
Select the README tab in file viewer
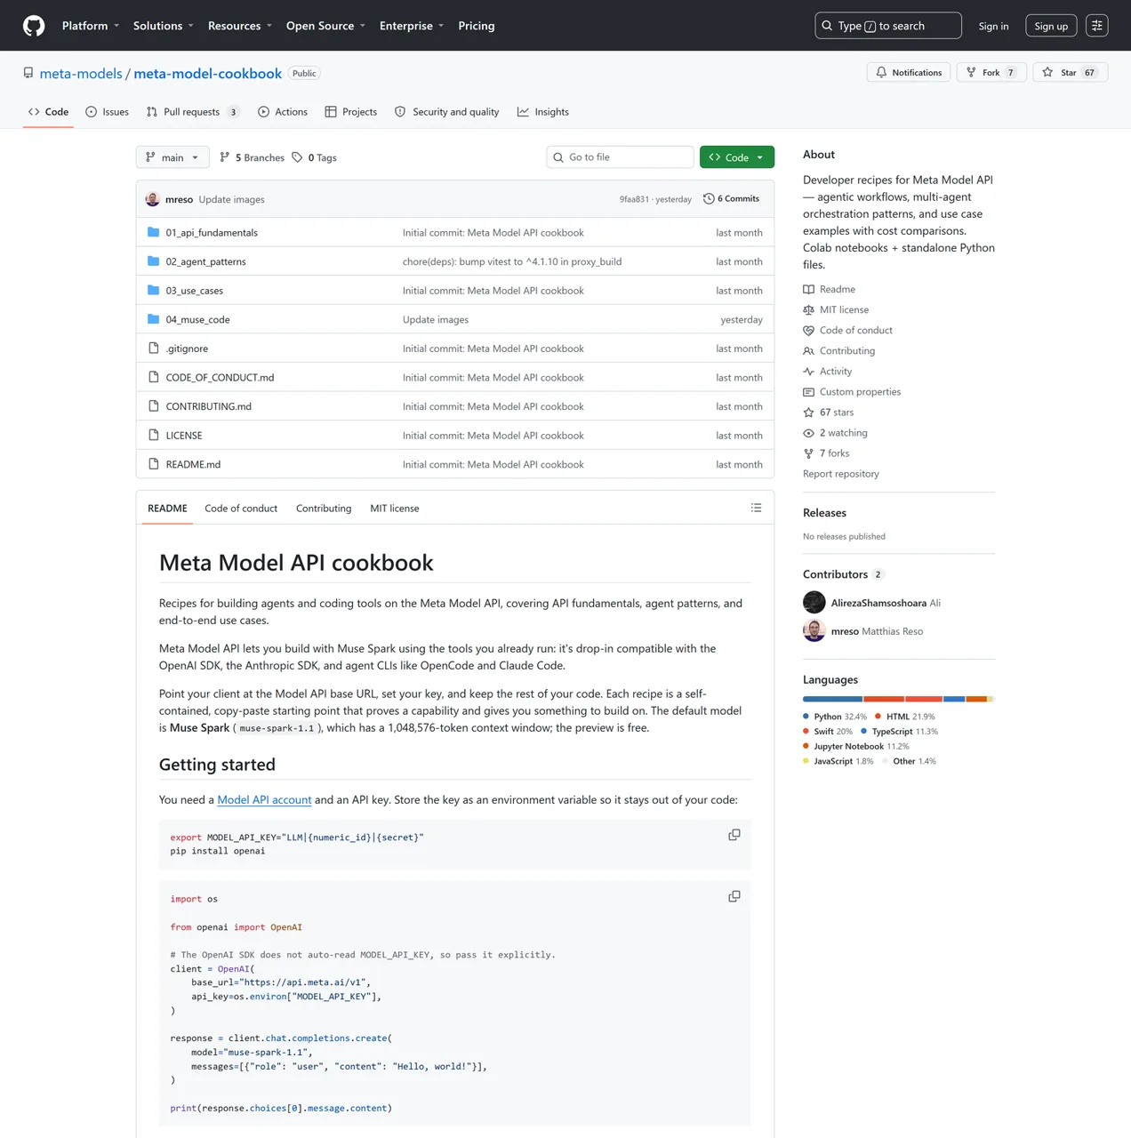[167, 509]
